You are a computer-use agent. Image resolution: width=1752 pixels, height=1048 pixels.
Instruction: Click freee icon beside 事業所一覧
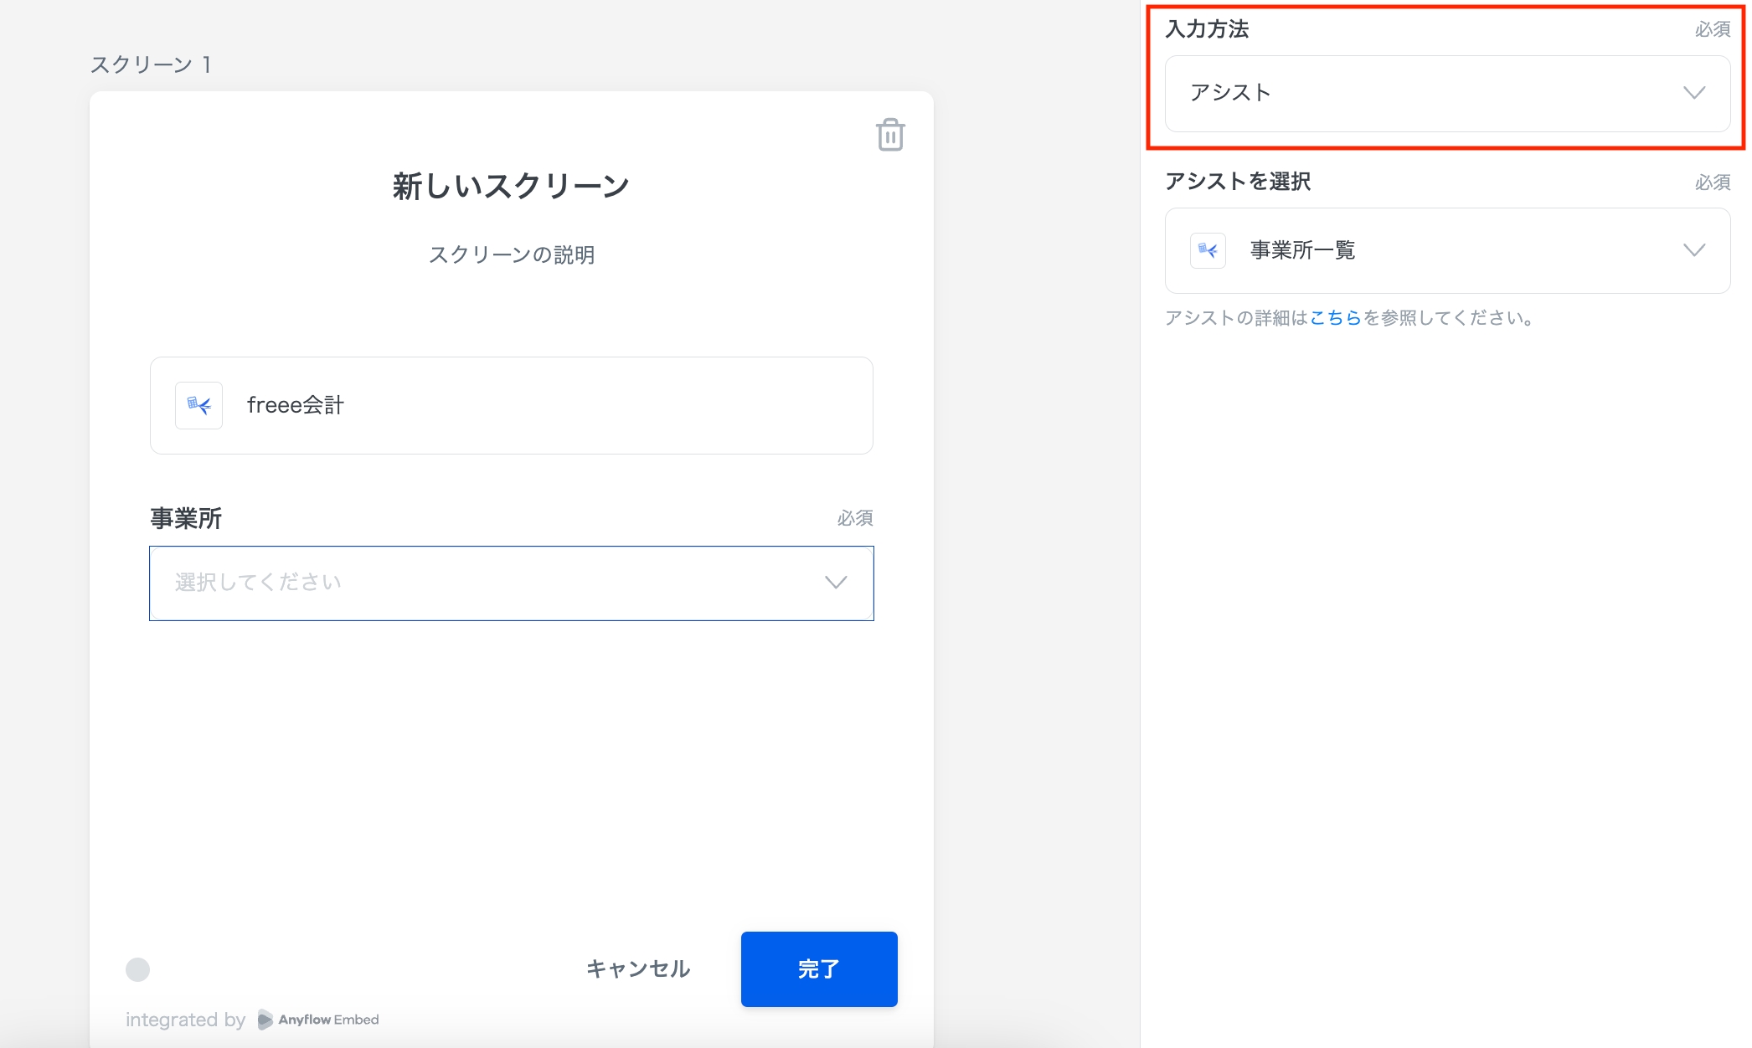coord(1208,250)
